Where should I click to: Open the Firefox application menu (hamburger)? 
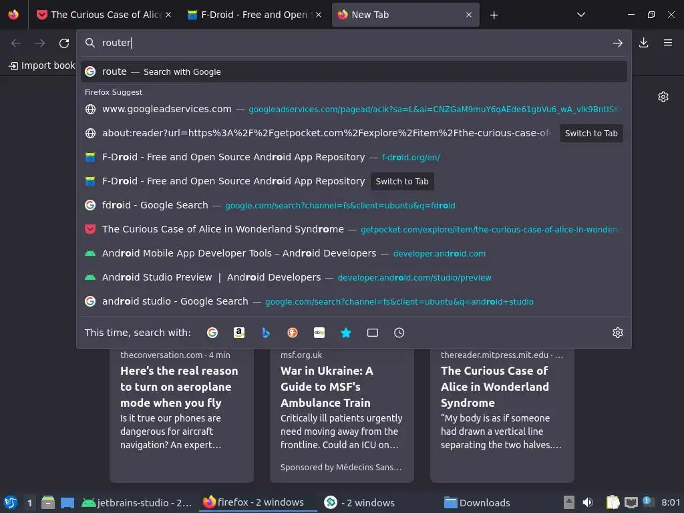667,43
